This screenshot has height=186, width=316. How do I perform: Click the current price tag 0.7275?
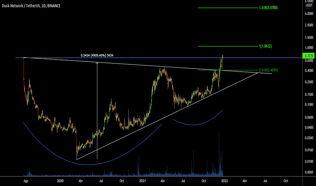coord(309,56)
